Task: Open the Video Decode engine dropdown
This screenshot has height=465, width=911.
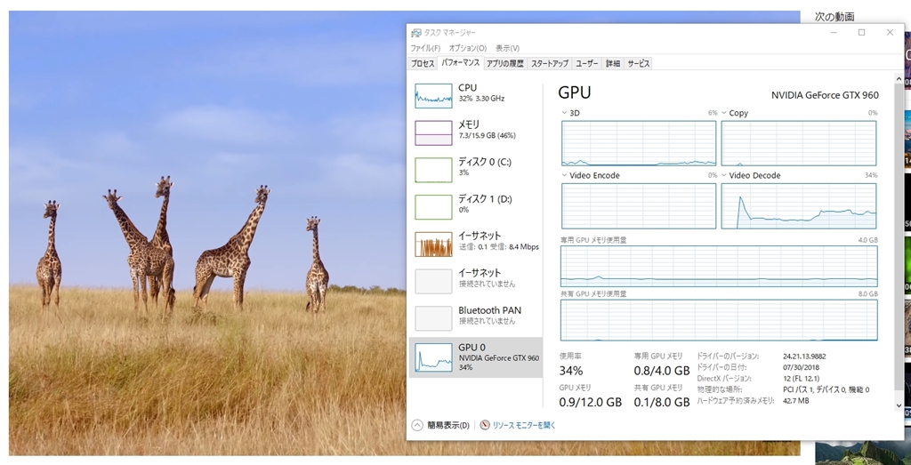Action: tap(724, 175)
